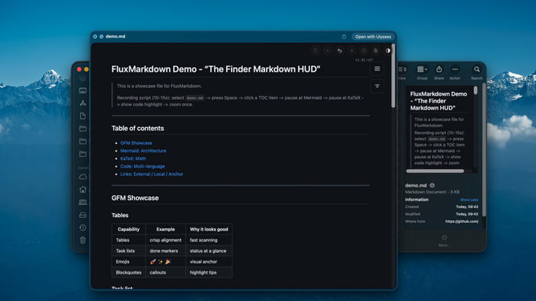Open the clock history icon in Finder sidebar
The image size is (536, 301).
[x=83, y=228]
